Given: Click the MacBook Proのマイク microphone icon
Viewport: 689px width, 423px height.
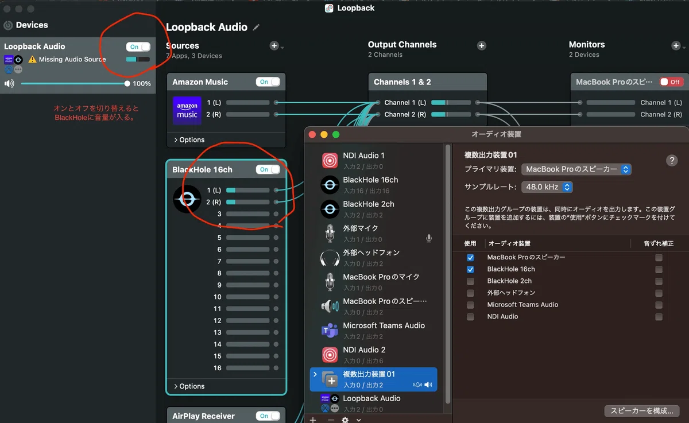Looking at the screenshot, I should [330, 282].
